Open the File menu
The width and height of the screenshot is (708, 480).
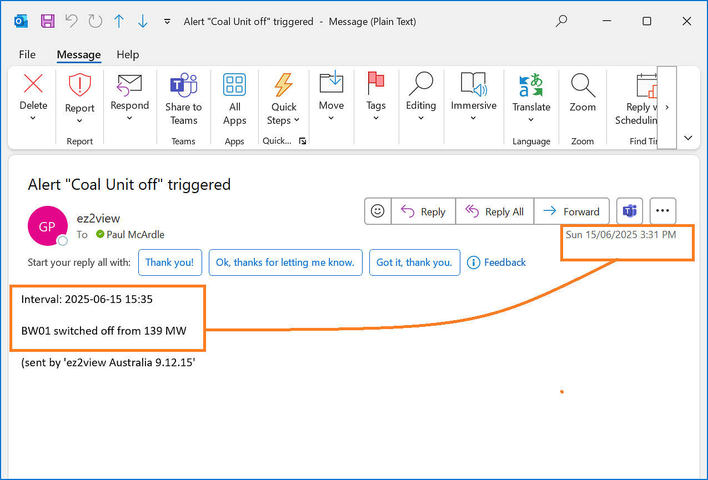point(27,54)
